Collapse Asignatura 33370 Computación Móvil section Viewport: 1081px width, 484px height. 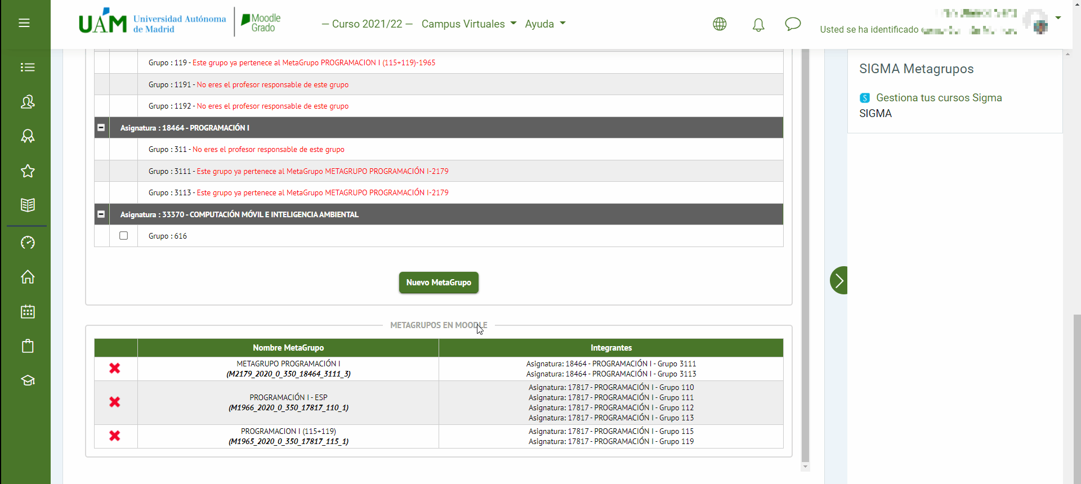(x=101, y=214)
